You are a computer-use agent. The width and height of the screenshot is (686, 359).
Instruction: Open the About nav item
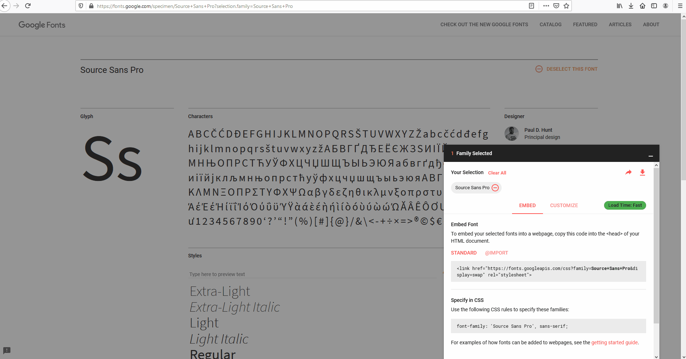[651, 24]
